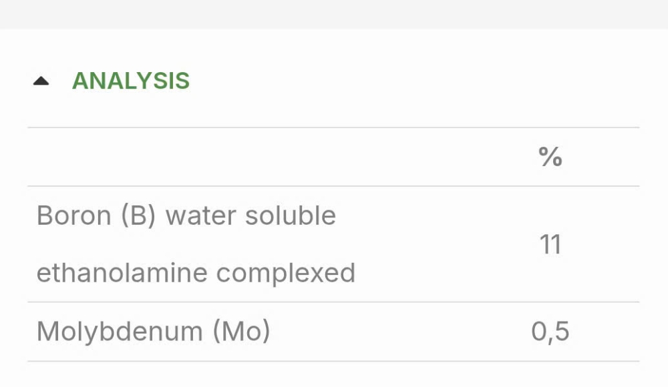The height and width of the screenshot is (387, 668).
Task: Select the Boron percentage value 11
Action: tap(550, 244)
